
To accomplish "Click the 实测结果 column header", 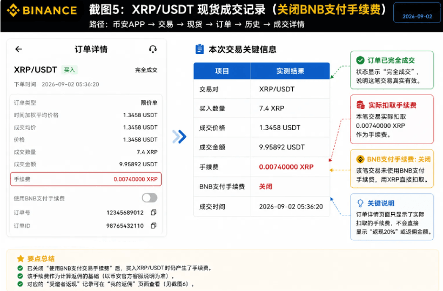I will click(x=290, y=71).
